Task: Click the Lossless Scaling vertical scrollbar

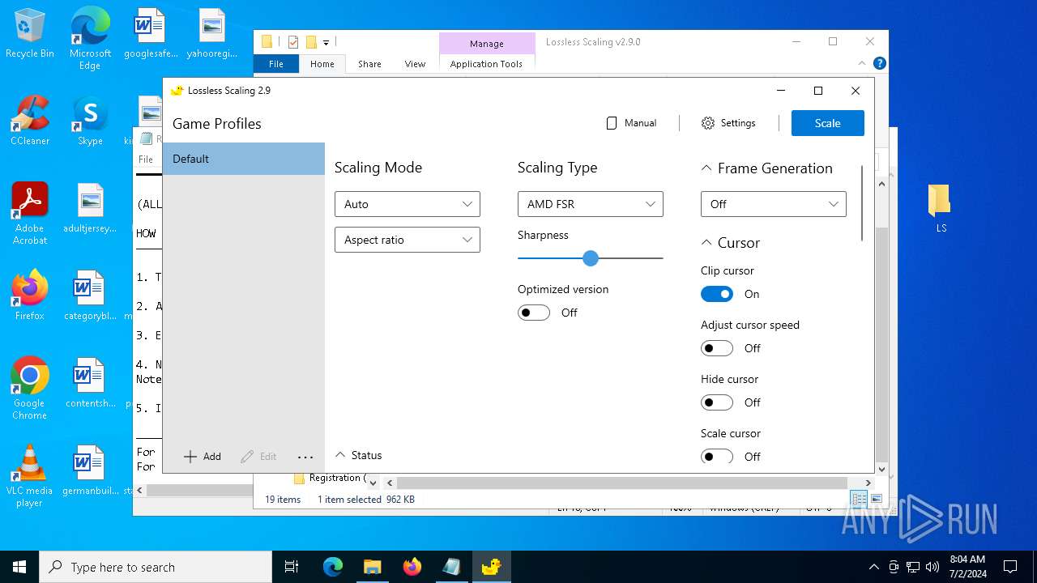Action: tap(862, 202)
